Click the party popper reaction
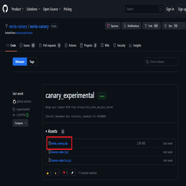The height and width of the screenshot is (186, 186). coord(57,173)
